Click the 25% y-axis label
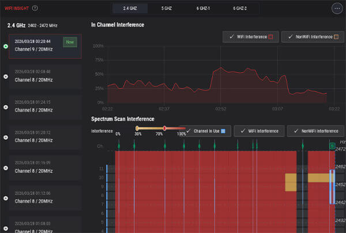The image size is (346, 233). click(99, 89)
